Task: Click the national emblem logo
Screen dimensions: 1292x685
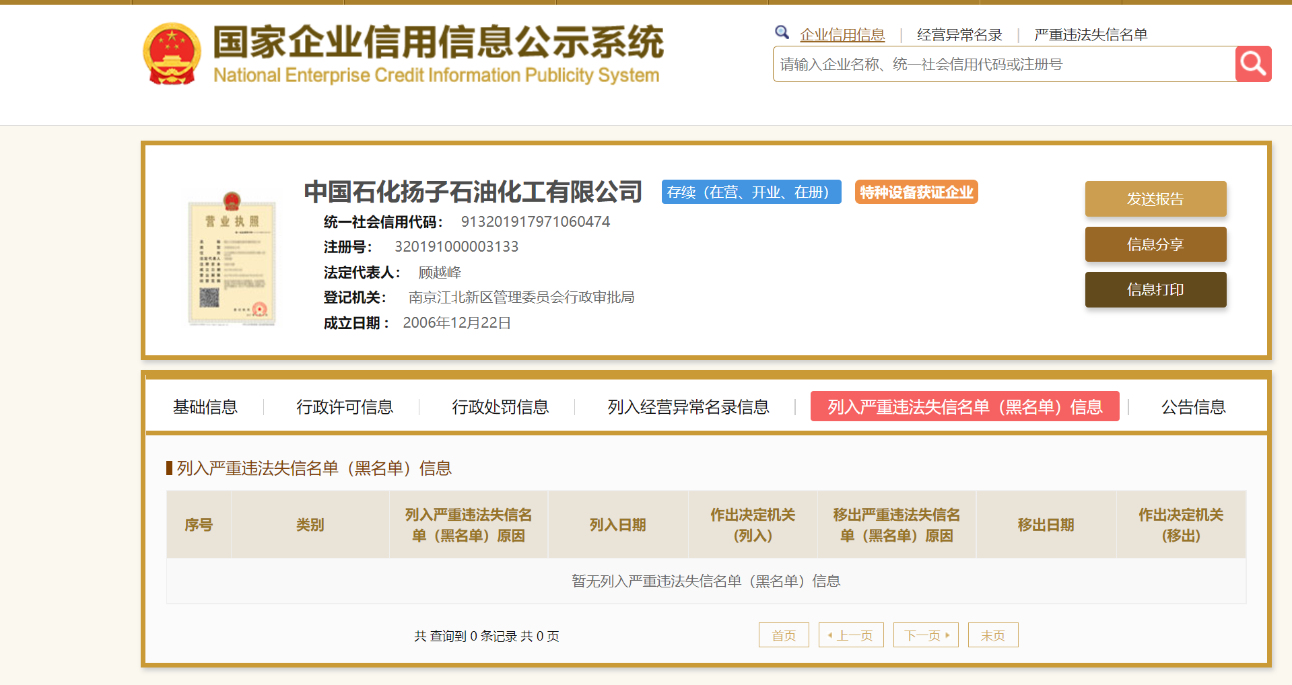Action: tap(172, 54)
